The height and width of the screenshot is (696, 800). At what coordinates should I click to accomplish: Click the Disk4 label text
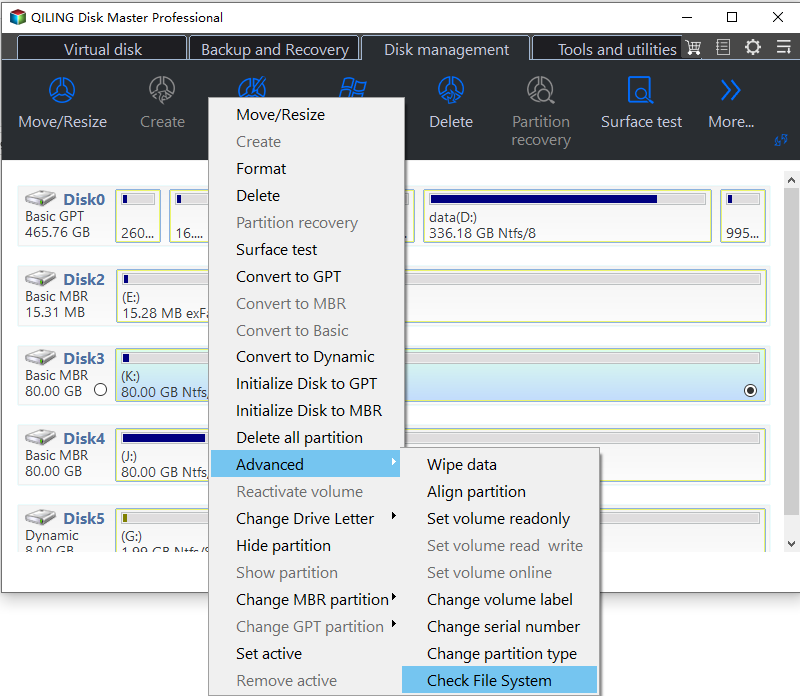(84, 438)
